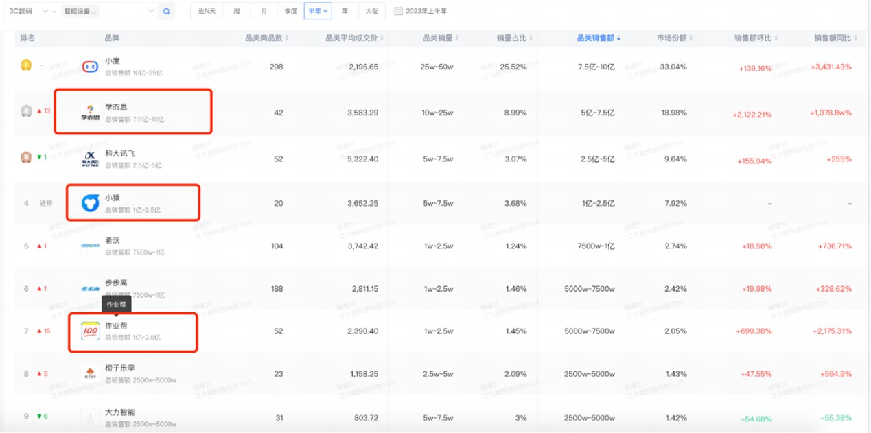The image size is (871, 433).
Task: Click the 小猿 blue brand logo
Action: pos(90,202)
